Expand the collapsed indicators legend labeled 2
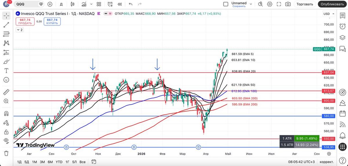This screenshot has width=348, height=166. 20,30
